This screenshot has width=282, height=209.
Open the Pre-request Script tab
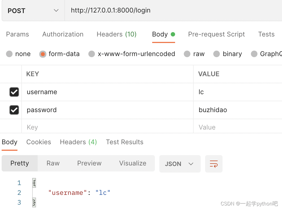(x=216, y=34)
